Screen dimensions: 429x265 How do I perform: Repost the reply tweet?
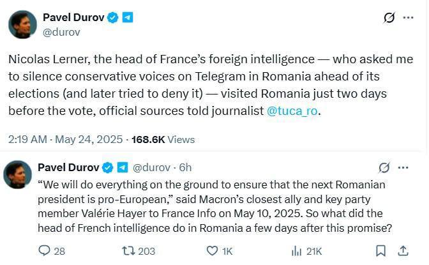point(128,251)
